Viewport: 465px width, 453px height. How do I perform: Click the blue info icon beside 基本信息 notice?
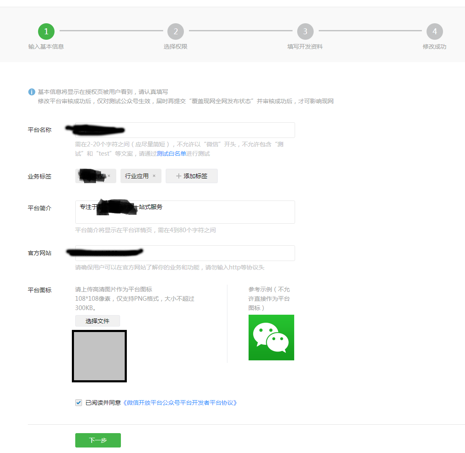click(32, 92)
